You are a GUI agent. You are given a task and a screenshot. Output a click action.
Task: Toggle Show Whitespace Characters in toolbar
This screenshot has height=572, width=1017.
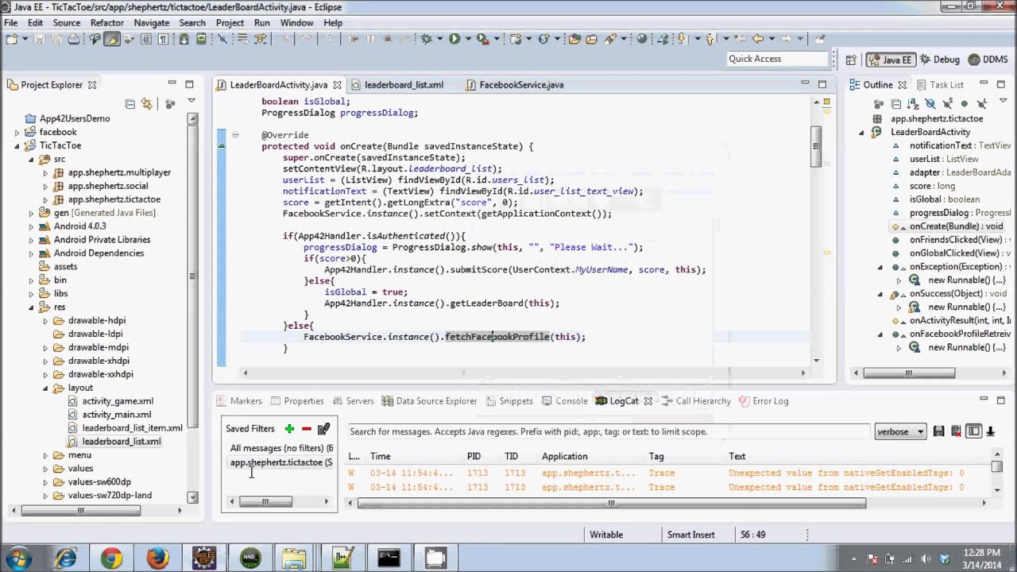coord(163,39)
